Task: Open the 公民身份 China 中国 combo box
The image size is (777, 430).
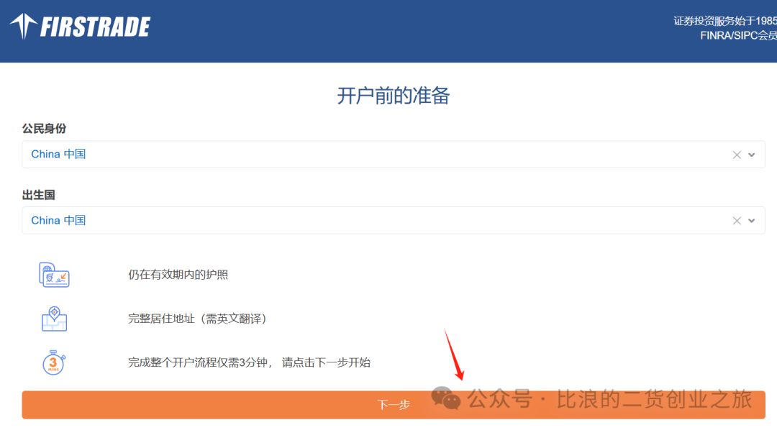Action: click(x=393, y=154)
